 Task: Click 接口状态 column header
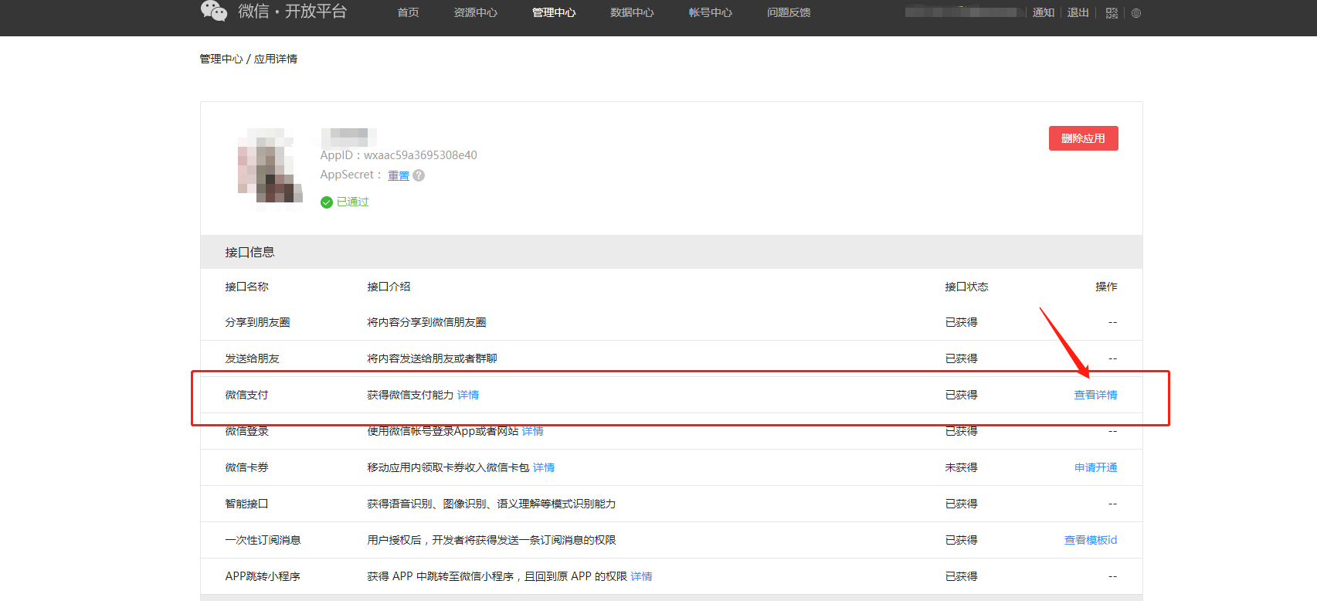[966, 287]
